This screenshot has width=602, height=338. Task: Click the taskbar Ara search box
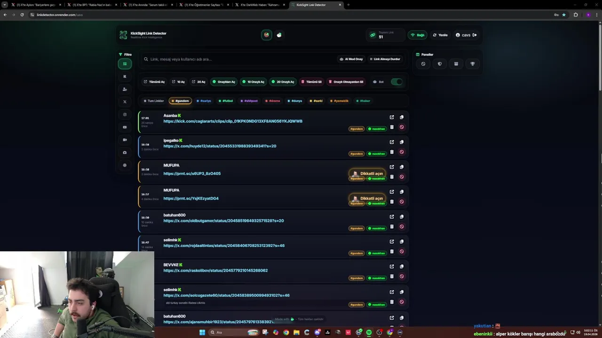pos(234,332)
